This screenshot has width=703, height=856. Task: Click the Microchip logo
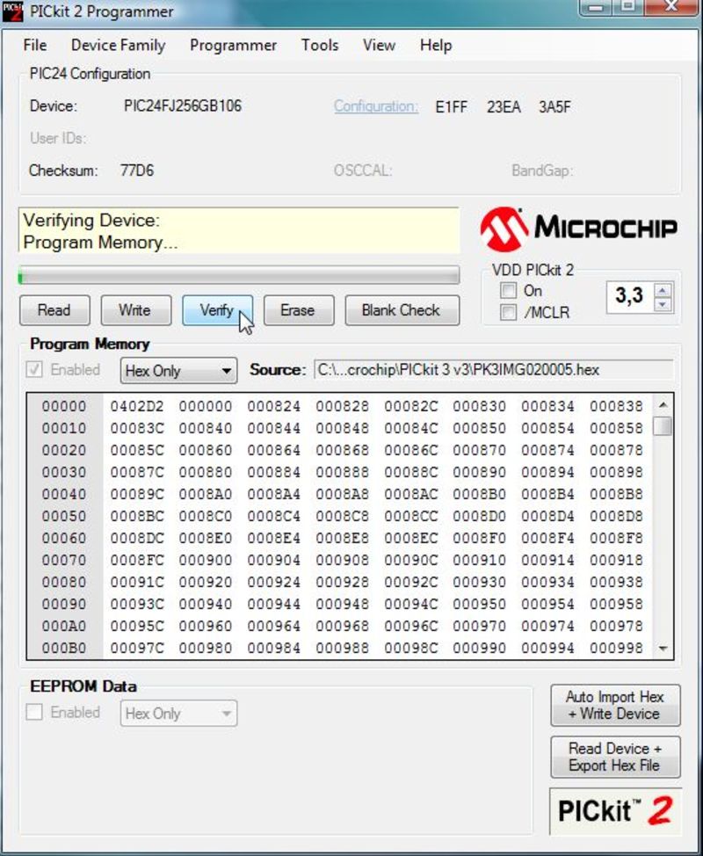(x=578, y=229)
